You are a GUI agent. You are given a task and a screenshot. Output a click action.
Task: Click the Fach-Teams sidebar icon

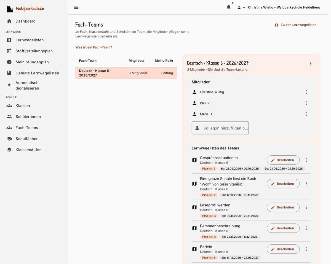[9, 128]
